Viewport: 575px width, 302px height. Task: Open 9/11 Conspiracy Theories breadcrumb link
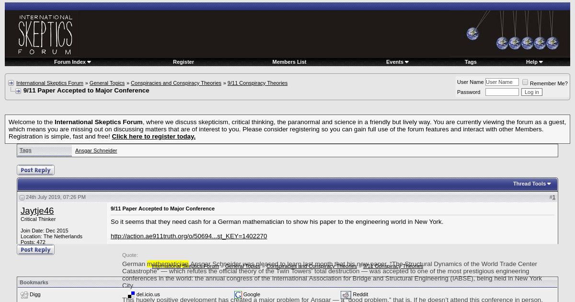257,83
